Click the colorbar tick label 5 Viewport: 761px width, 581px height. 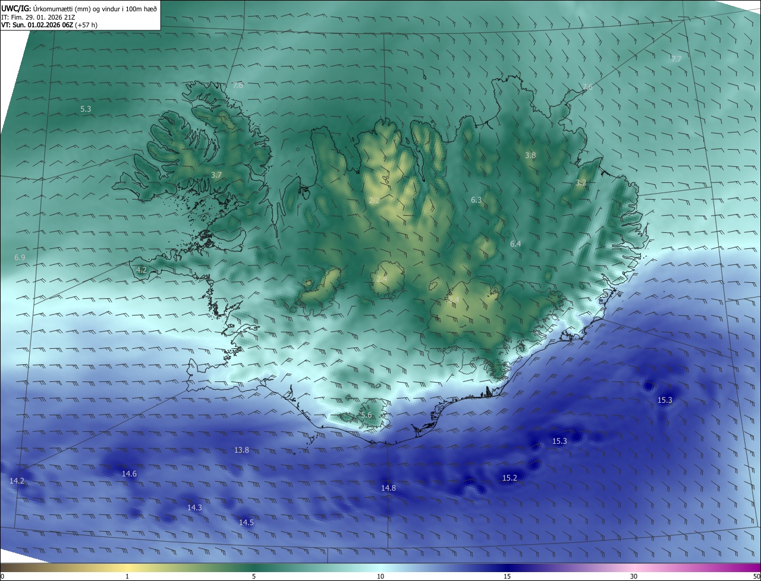254,576
